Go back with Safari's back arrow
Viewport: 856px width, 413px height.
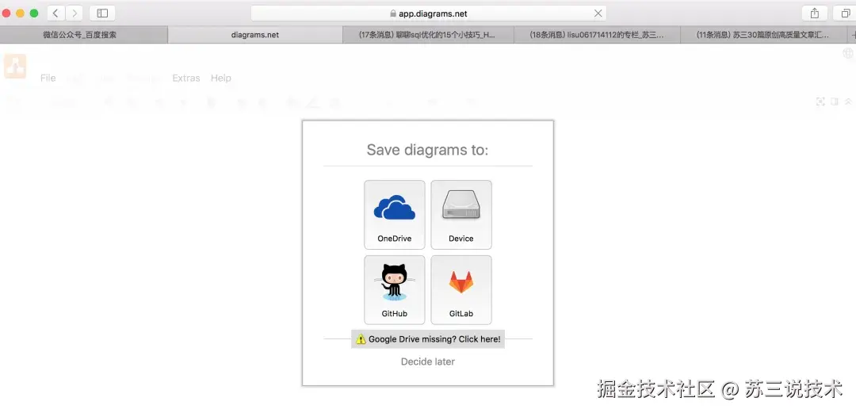coord(55,13)
